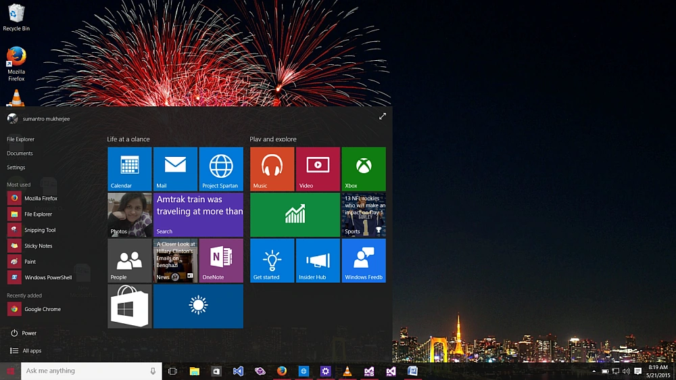This screenshot has height=380, width=676.
Task: Toggle the volume icon in tray
Action: pos(626,371)
